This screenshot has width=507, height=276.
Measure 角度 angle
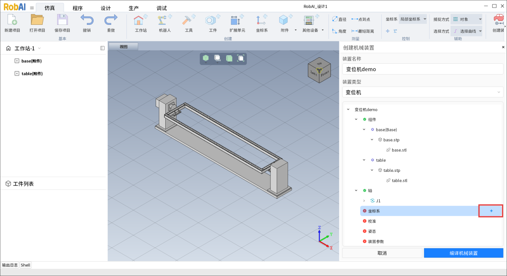click(339, 31)
